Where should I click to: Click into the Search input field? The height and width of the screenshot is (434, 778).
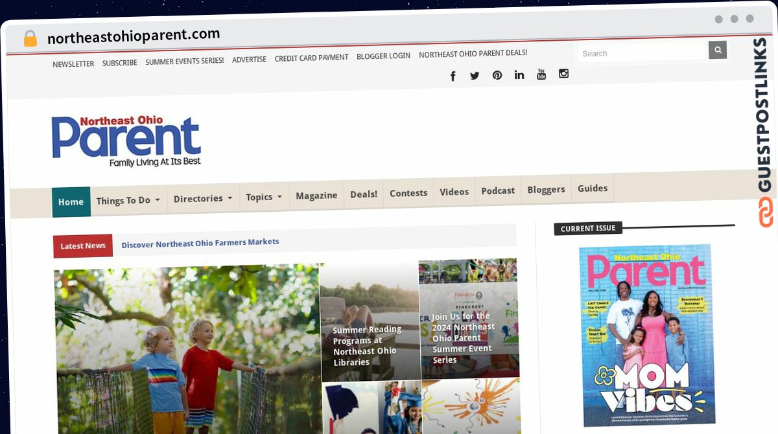coord(642,53)
